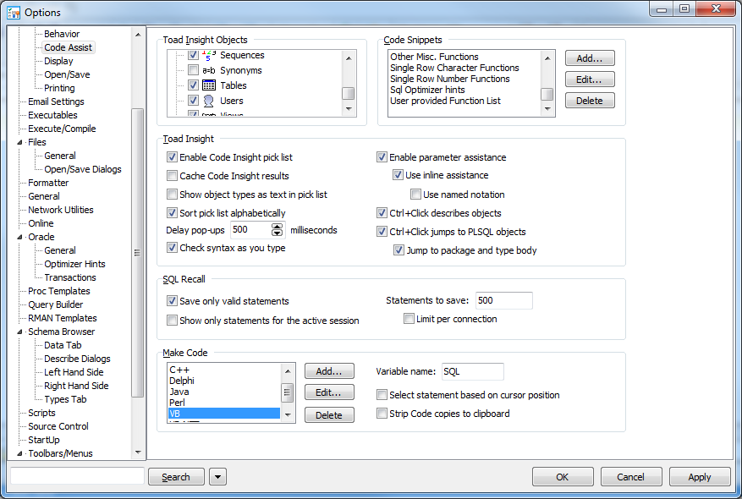Viewport: 742px width, 499px height.
Task: Click the Variable name field
Action: coord(473,371)
